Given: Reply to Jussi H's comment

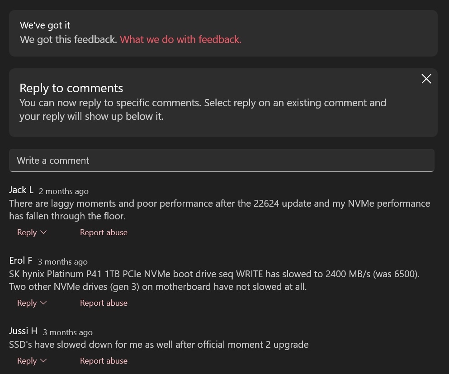Looking at the screenshot, I should tap(27, 361).
